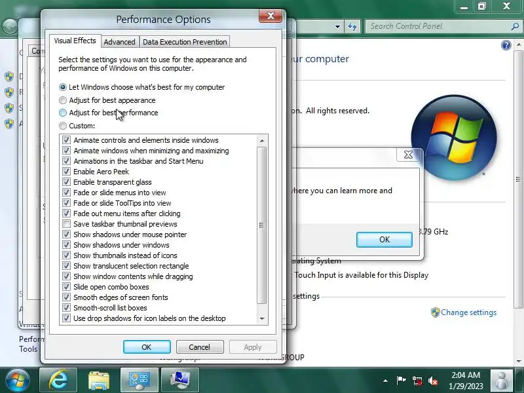524x393 pixels.
Task: Switch to the Advanced tab
Action: pos(120,42)
